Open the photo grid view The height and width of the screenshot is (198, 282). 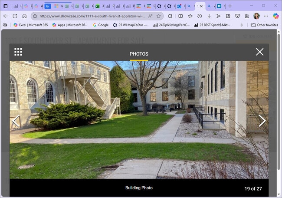(18, 52)
